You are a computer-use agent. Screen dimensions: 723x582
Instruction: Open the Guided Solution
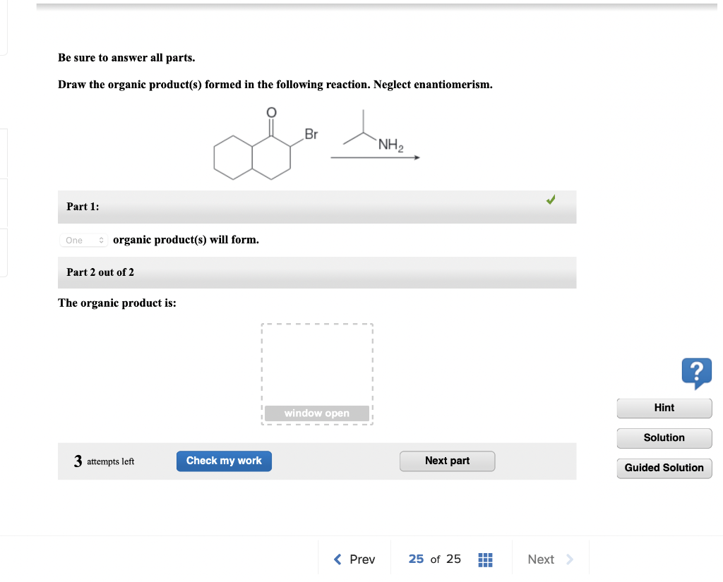pyautogui.click(x=664, y=468)
